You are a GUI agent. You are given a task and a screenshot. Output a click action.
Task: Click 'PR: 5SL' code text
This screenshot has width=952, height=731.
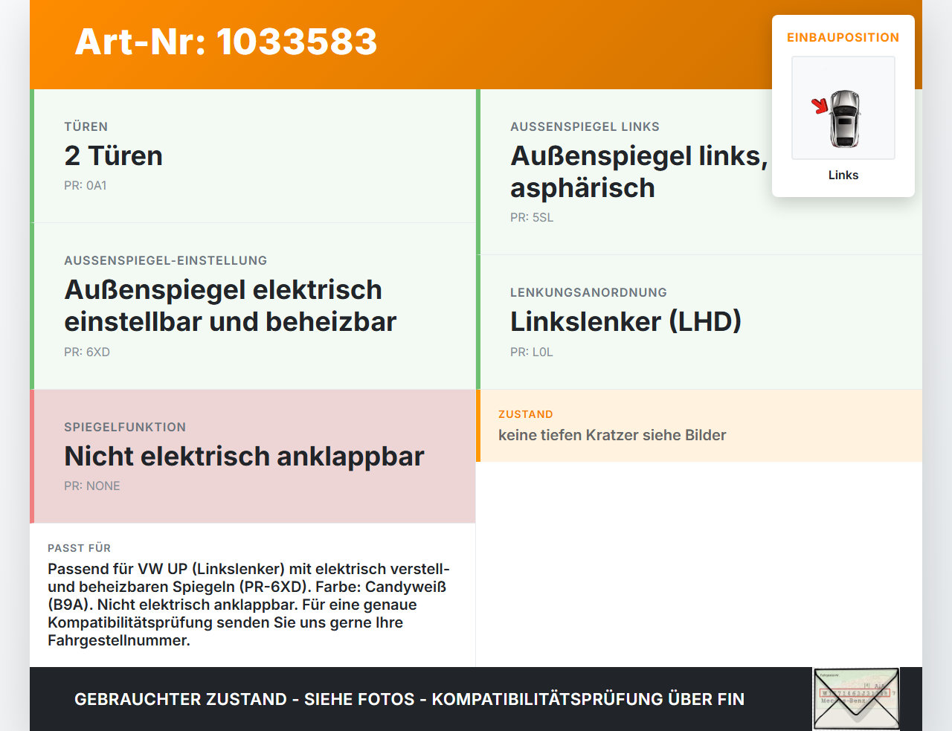[532, 217]
